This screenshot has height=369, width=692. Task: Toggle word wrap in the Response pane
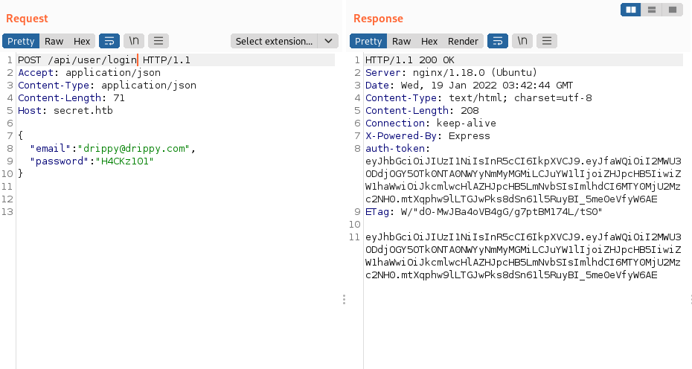(498, 41)
